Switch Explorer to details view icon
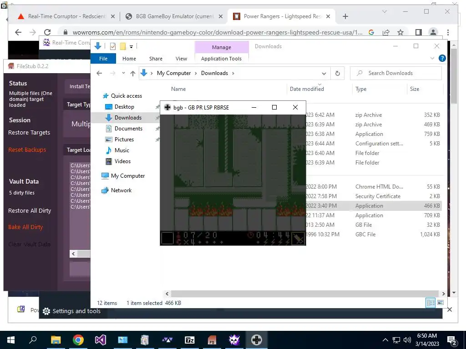The width and height of the screenshot is (466, 349). [x=431, y=303]
